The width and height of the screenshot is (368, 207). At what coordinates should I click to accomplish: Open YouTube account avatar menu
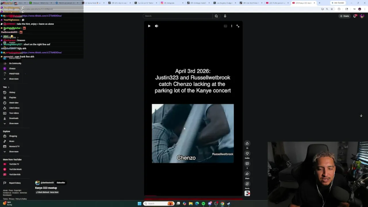[362, 16]
